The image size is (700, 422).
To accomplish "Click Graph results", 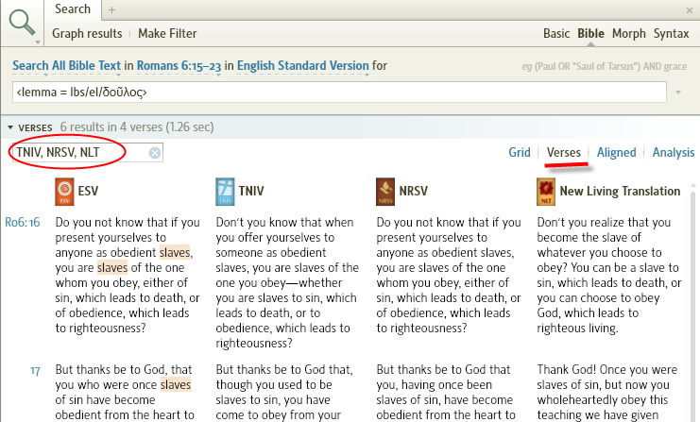I will point(87,33).
